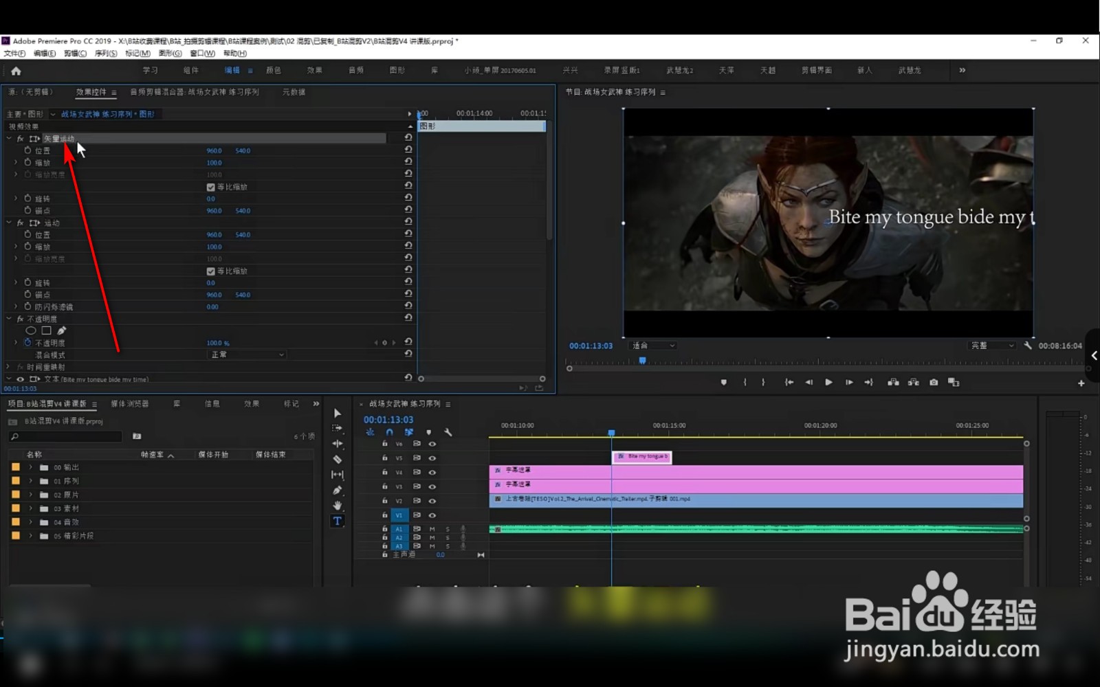
Task: Solo audio track A1
Action: tap(448, 529)
